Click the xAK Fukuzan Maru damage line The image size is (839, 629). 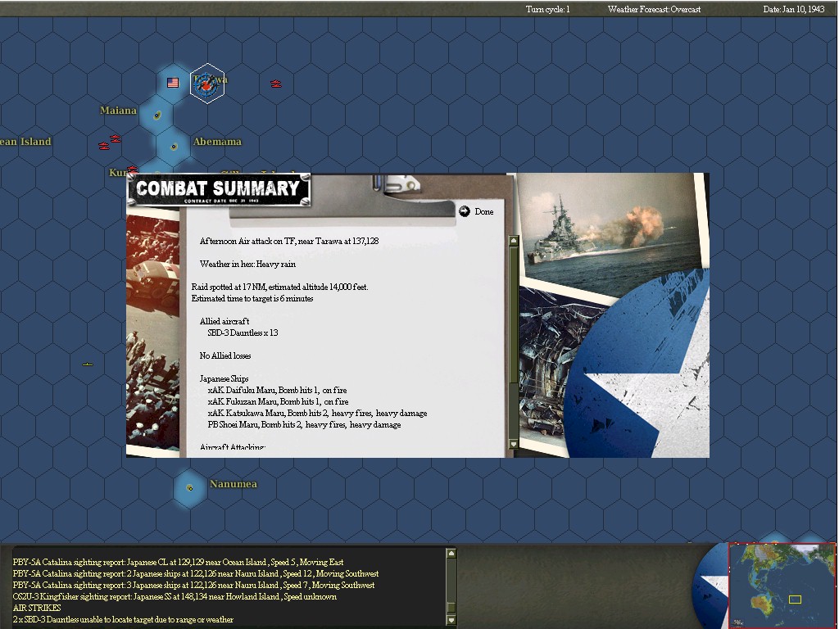(x=279, y=401)
